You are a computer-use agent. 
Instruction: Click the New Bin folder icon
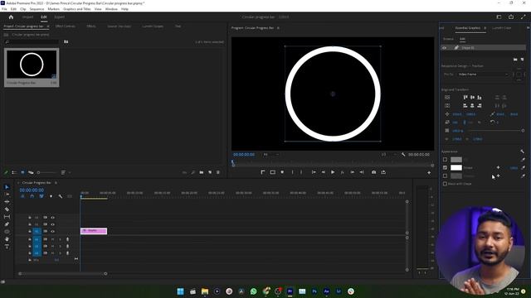[x=201, y=172]
